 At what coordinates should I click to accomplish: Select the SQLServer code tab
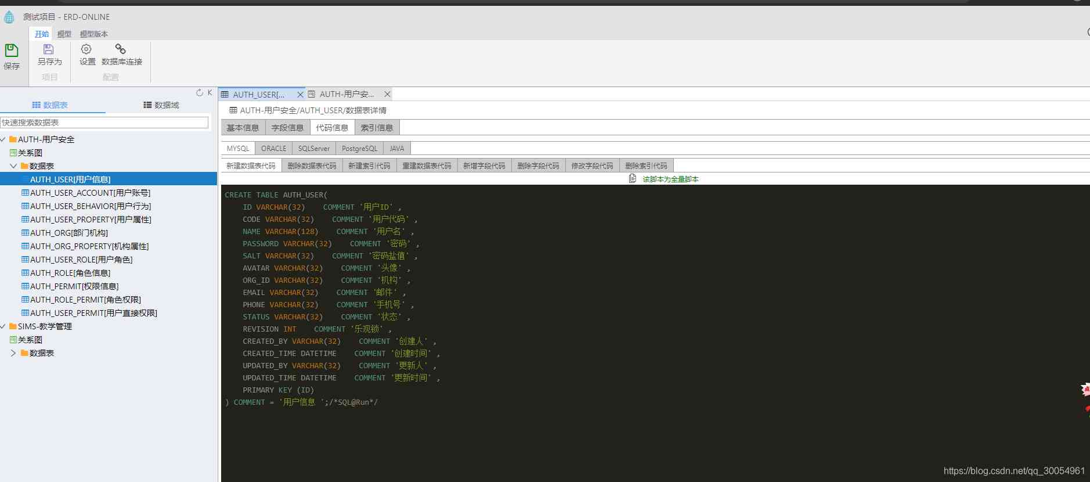point(314,149)
